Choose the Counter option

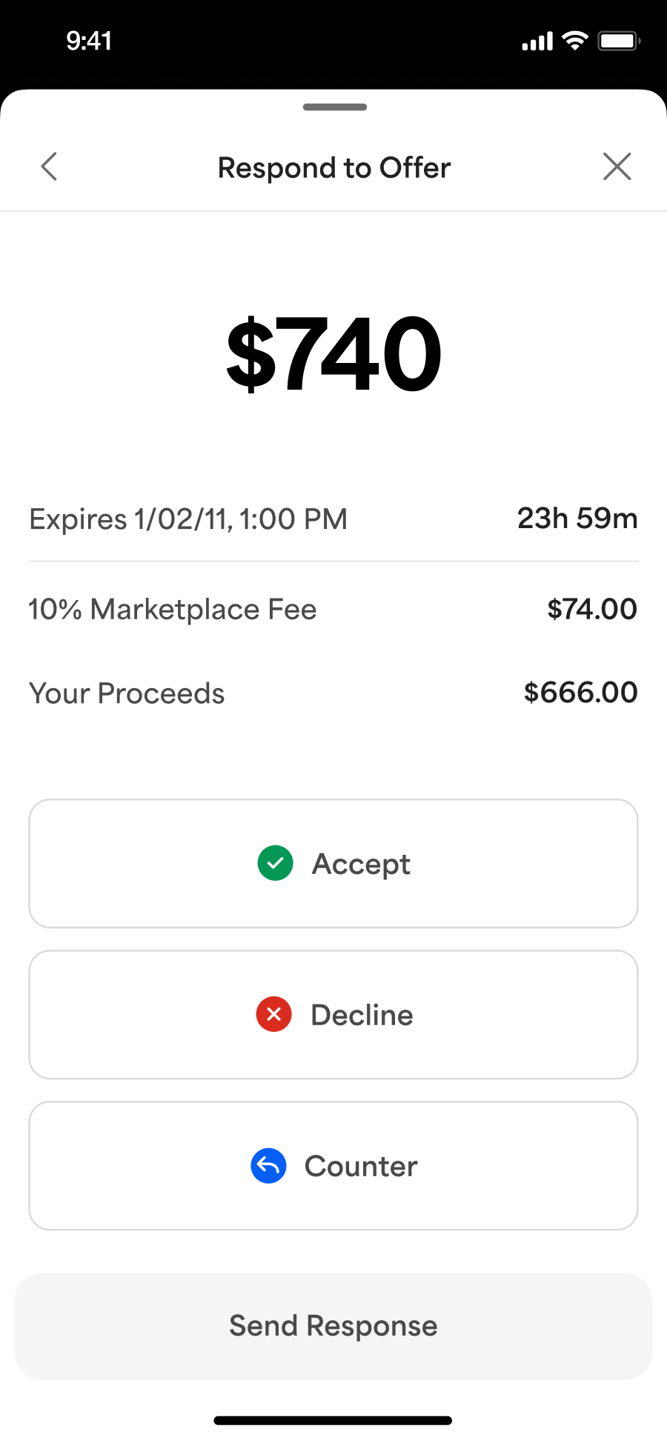coord(333,1165)
